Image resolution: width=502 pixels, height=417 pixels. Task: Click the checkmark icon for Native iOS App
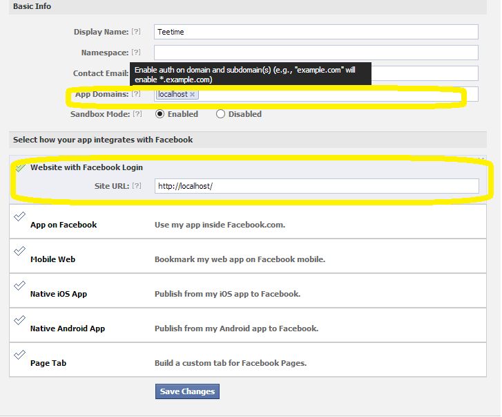click(x=19, y=286)
